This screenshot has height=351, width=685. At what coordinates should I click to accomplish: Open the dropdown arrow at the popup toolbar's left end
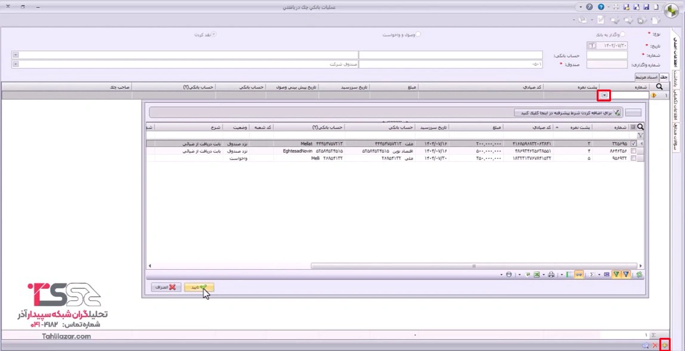coord(502,275)
